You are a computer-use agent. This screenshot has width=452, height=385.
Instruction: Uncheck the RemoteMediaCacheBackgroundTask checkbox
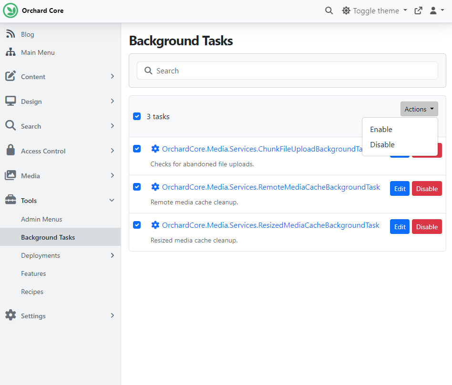[137, 187]
